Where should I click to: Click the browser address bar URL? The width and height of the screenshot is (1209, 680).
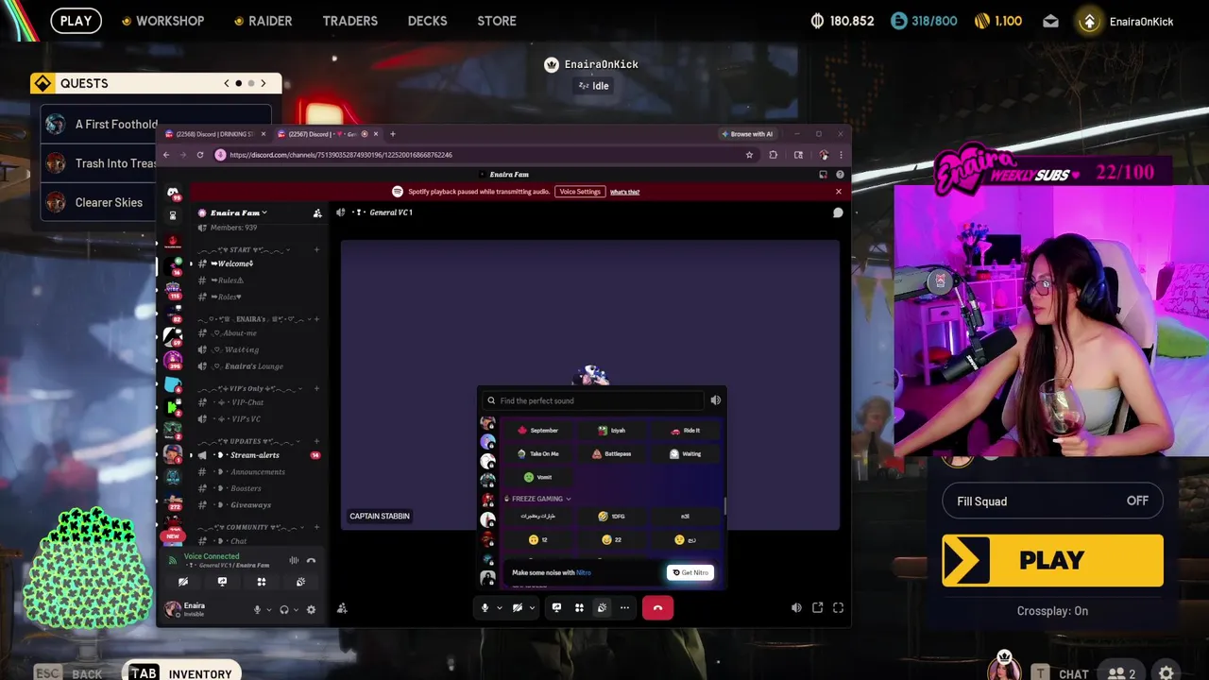340,155
